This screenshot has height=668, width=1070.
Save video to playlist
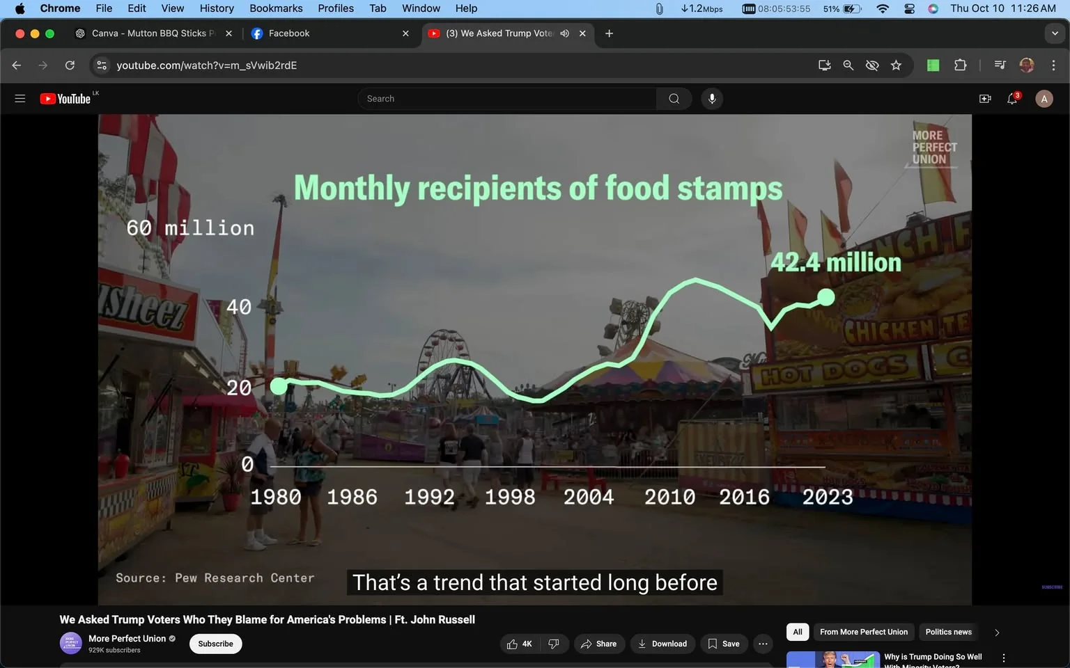coord(724,644)
